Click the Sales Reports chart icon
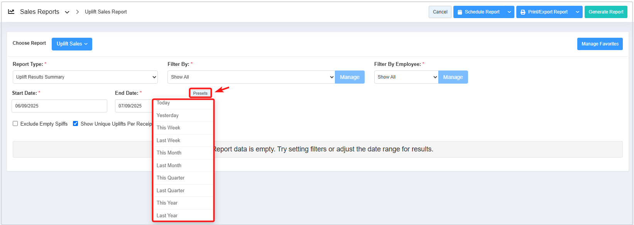The width and height of the screenshot is (634, 225). tap(11, 12)
